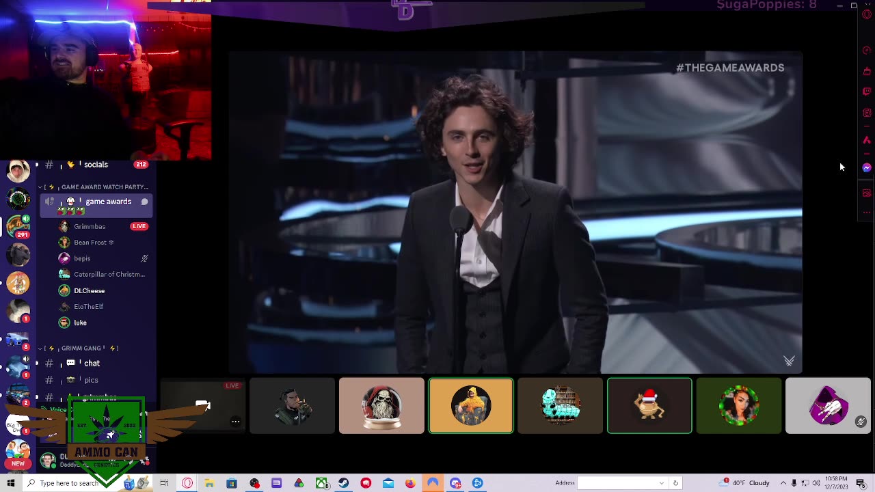Open chat for game awards voice channel
Viewport: 875px width, 492px height.
(x=144, y=202)
